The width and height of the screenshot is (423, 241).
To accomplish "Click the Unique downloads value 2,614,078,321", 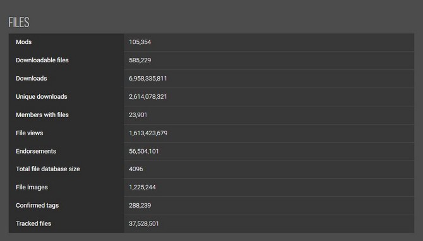I will 148,96.
